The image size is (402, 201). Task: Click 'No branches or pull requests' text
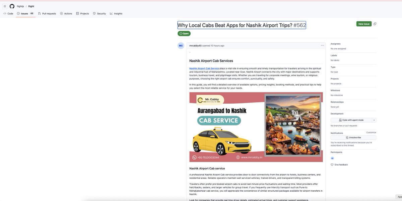344,126
